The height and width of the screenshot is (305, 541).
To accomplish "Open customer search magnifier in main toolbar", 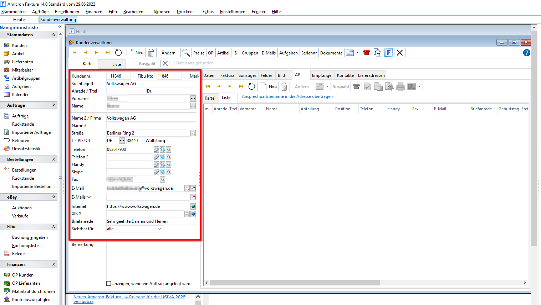I will coord(186,53).
